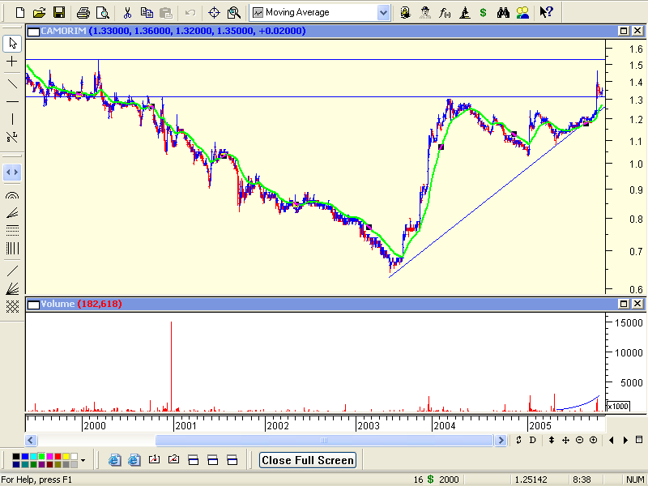The image size is (648, 486).
Task: Pick the Fibonacci fan tool
Action: [12, 213]
